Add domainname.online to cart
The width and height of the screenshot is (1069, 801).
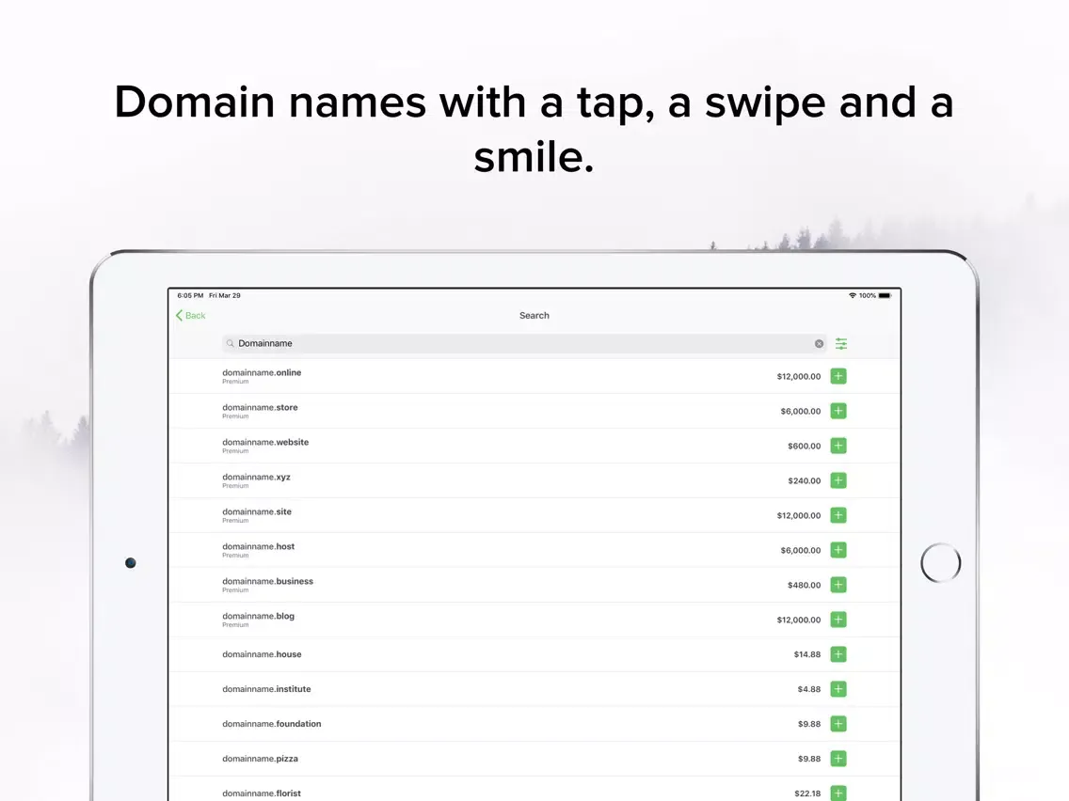(x=838, y=376)
